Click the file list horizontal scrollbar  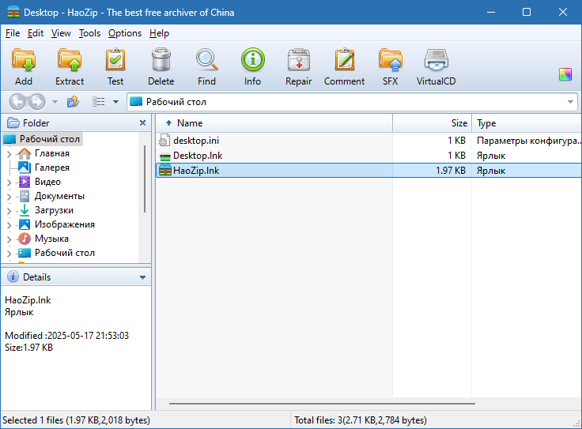pos(322,404)
